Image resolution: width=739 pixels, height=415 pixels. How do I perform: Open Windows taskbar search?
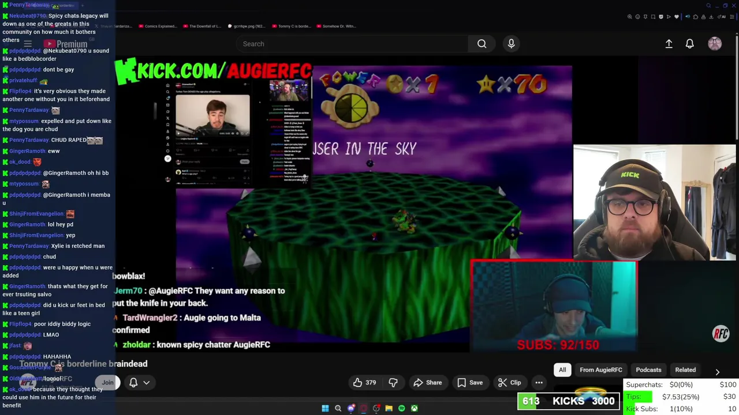click(x=338, y=409)
